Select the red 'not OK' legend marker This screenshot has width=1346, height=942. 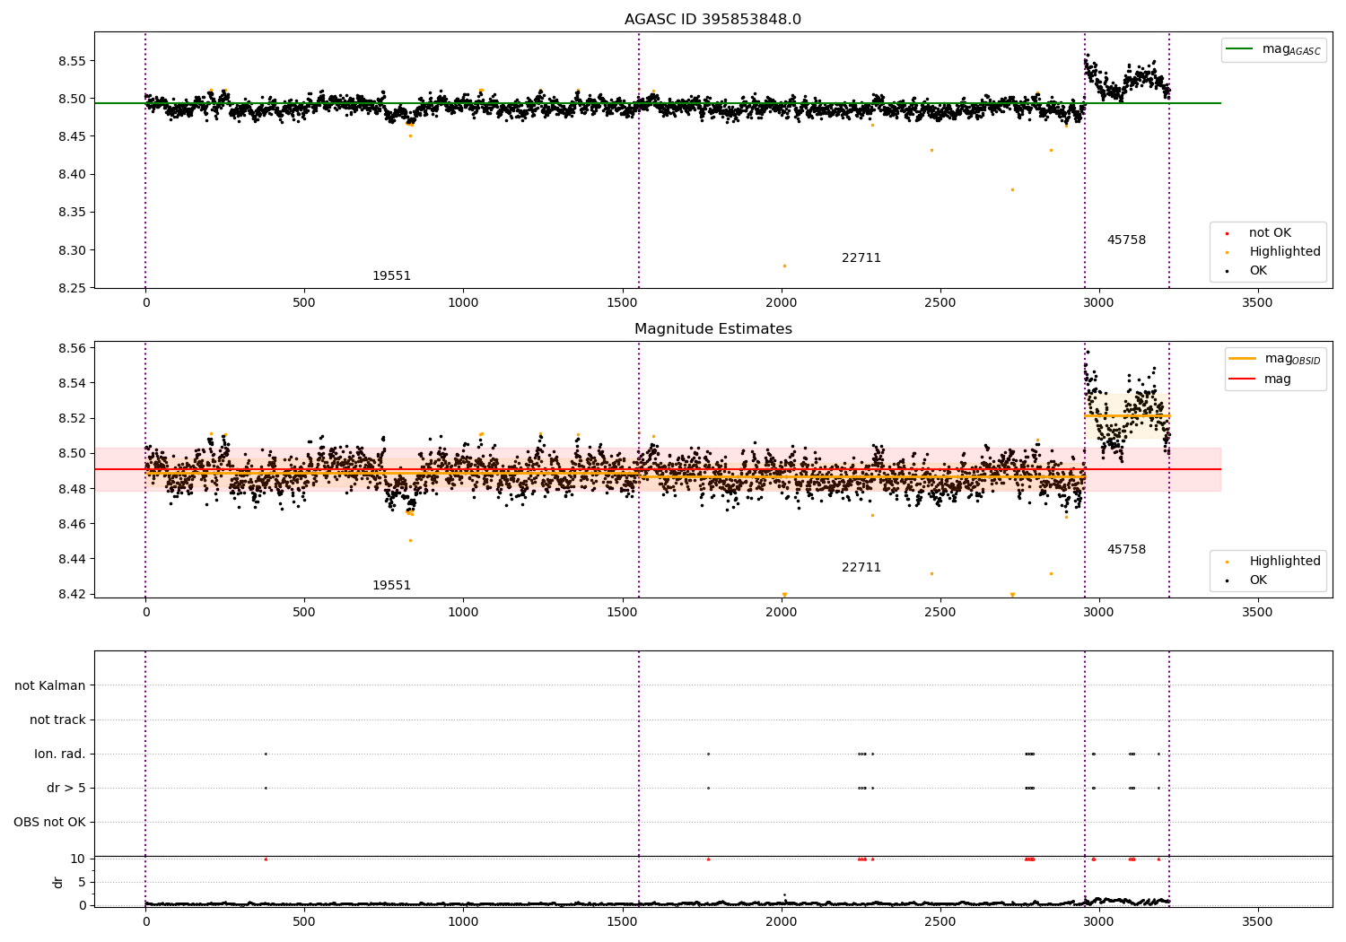pos(1227,233)
